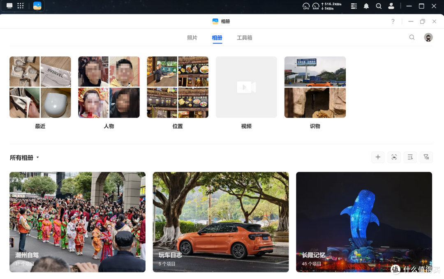The height and width of the screenshot is (279, 444).
Task: Click the 最近 label
Action: pyautogui.click(x=40, y=126)
